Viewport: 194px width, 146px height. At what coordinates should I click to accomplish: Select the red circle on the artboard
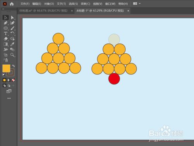coord(114,79)
